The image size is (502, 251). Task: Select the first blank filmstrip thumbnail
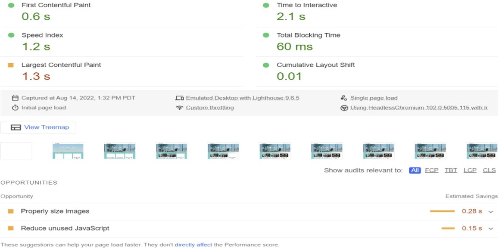coord(16,151)
